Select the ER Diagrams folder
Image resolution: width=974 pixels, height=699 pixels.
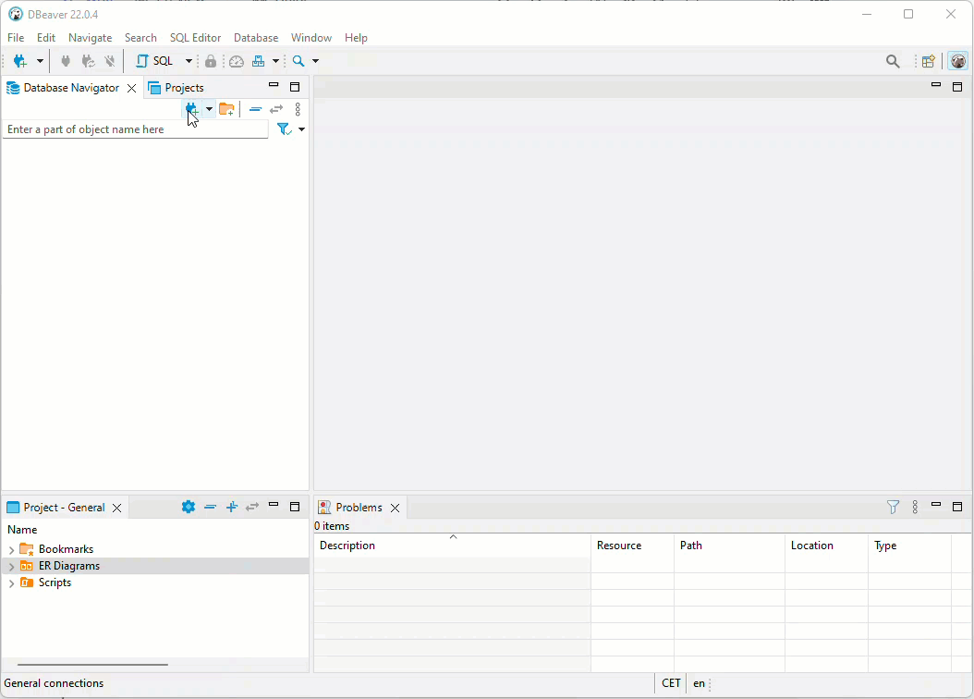click(69, 566)
